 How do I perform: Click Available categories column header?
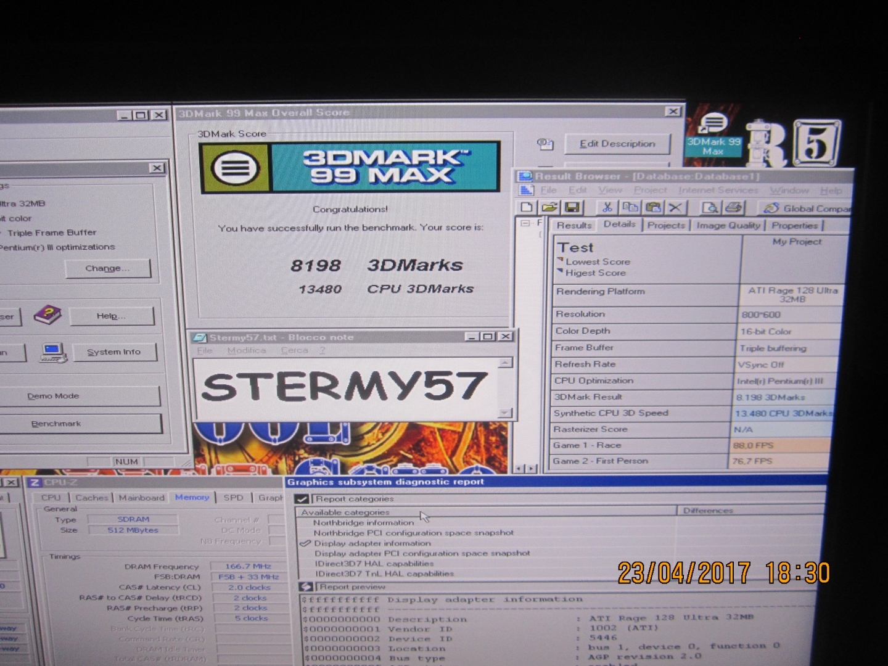pos(487,512)
